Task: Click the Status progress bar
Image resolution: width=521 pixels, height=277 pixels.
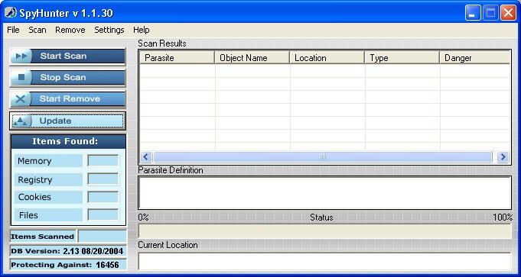Action: click(x=324, y=231)
